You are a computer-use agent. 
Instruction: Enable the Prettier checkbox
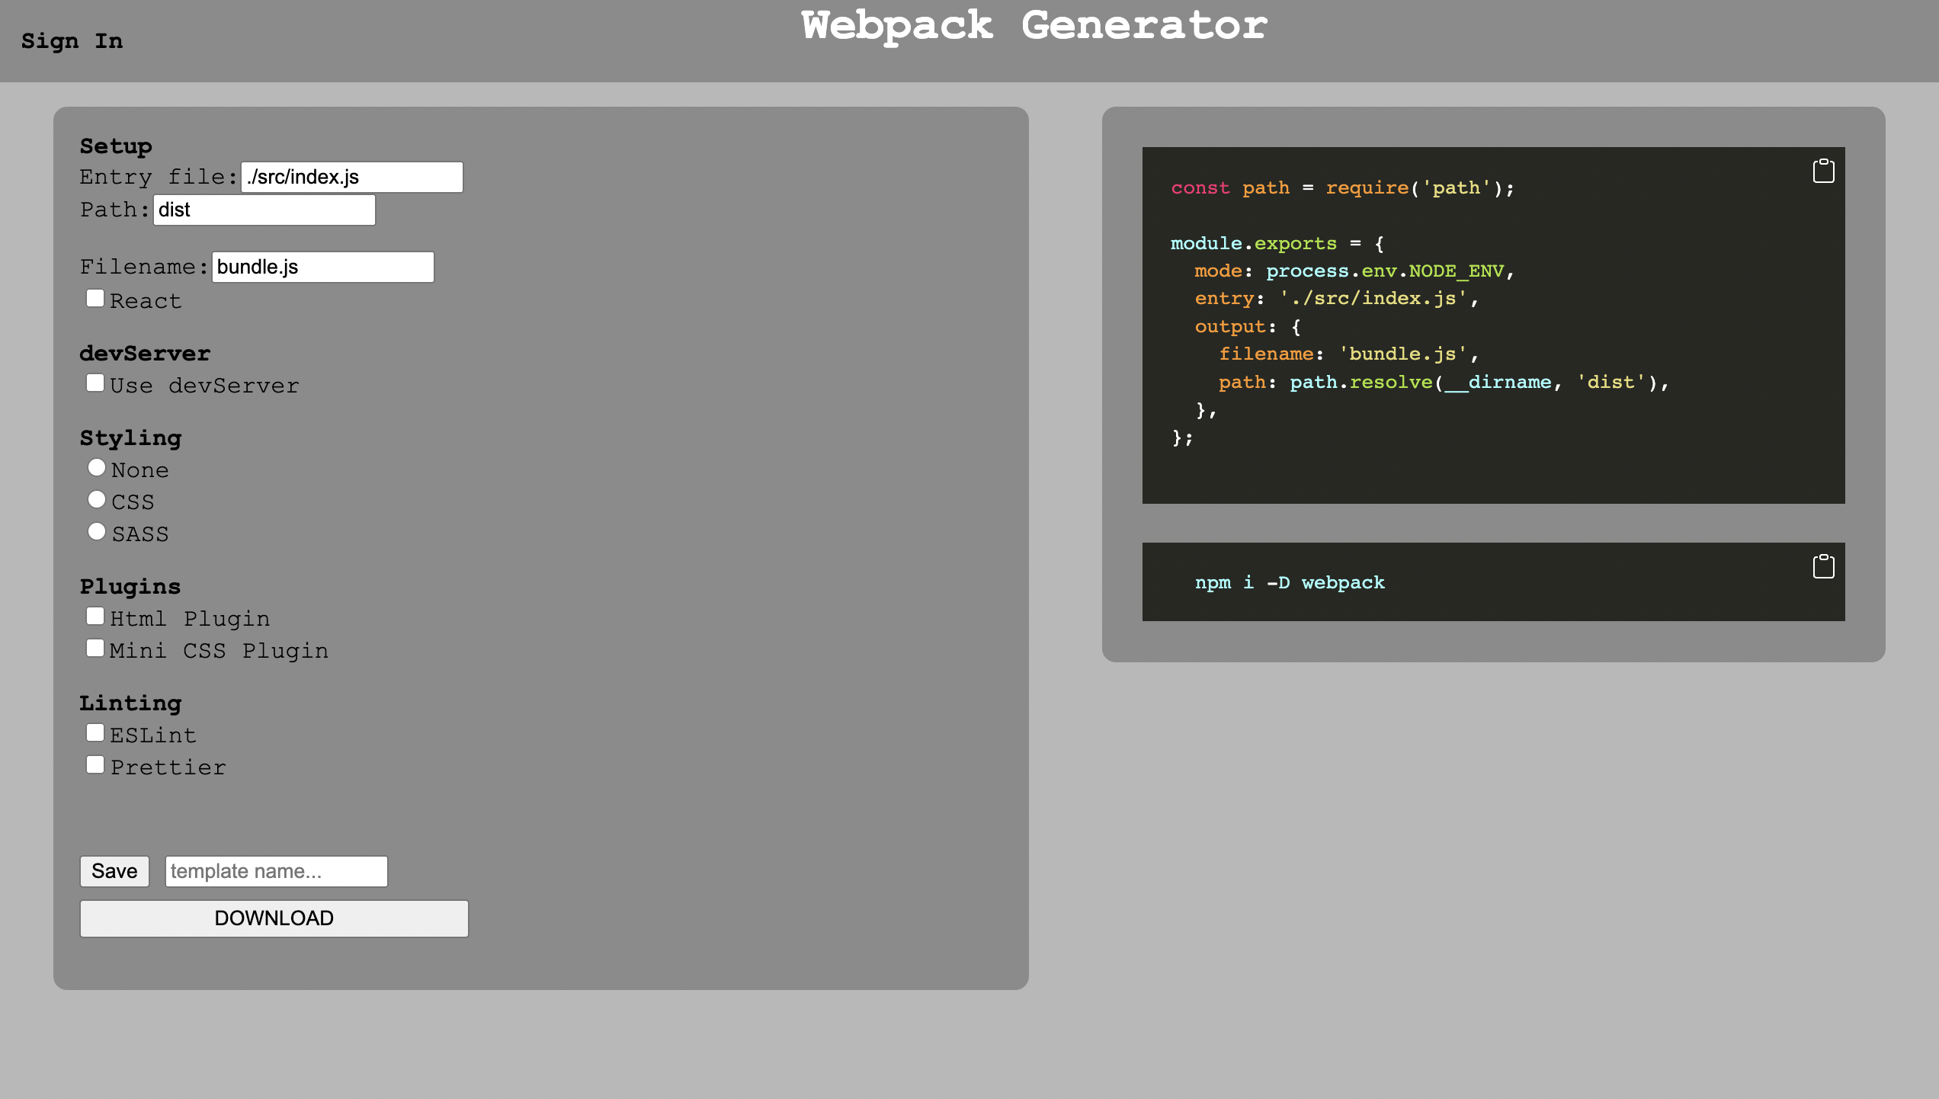pos(95,765)
